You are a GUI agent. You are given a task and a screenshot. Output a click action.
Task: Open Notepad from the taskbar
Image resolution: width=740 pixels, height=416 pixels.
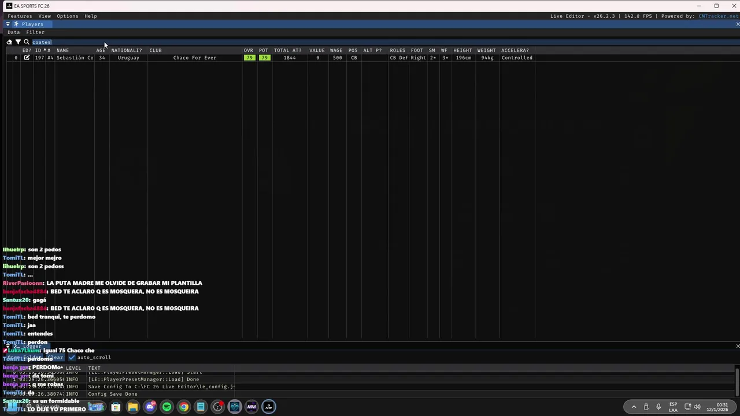(x=201, y=407)
